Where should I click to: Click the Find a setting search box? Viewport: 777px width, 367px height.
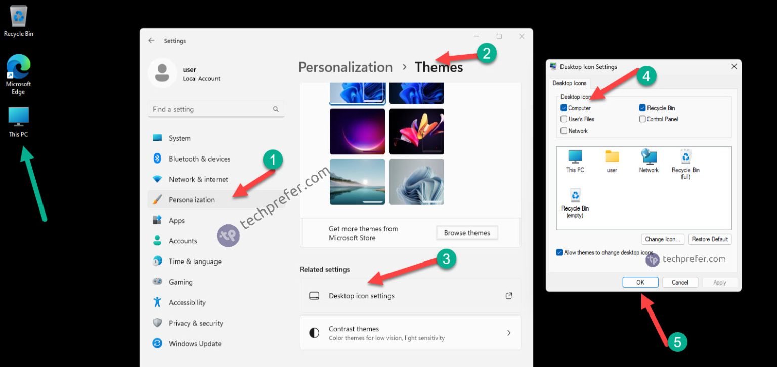tap(212, 109)
